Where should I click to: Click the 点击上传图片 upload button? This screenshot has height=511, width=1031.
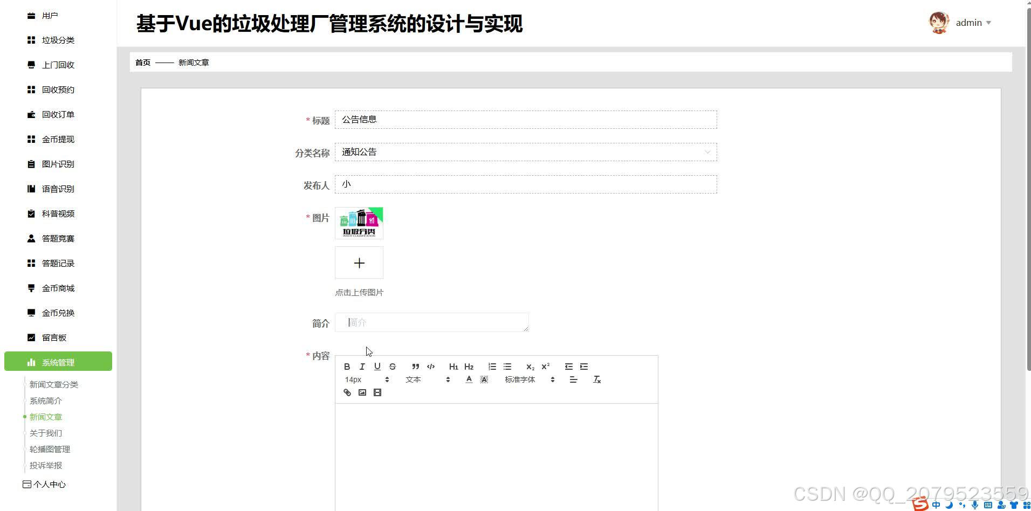click(359, 263)
